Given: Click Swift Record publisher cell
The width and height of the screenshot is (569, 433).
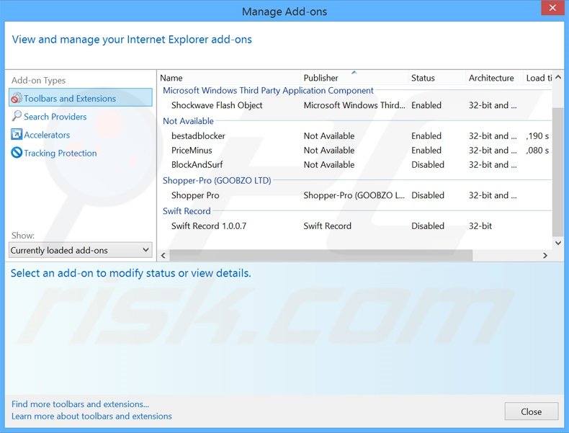Looking at the screenshot, I should click(x=327, y=226).
